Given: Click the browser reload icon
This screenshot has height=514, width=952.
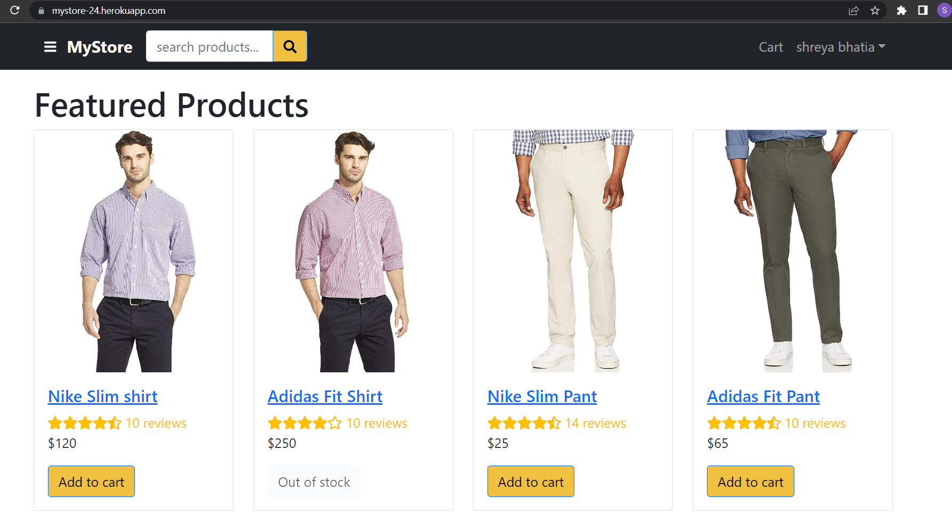Looking at the screenshot, I should tap(14, 10).
